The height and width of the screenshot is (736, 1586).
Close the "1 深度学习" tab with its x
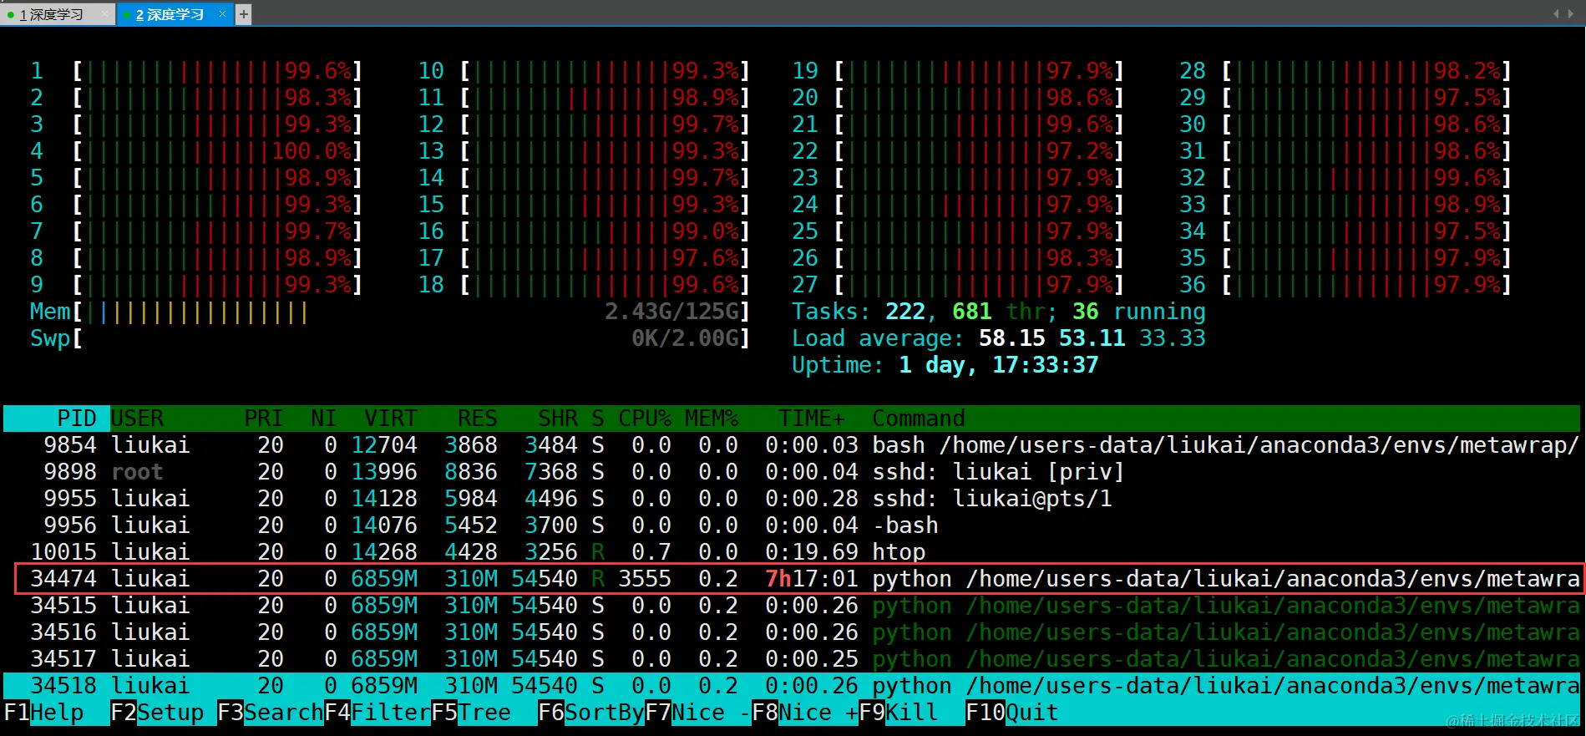104,14
